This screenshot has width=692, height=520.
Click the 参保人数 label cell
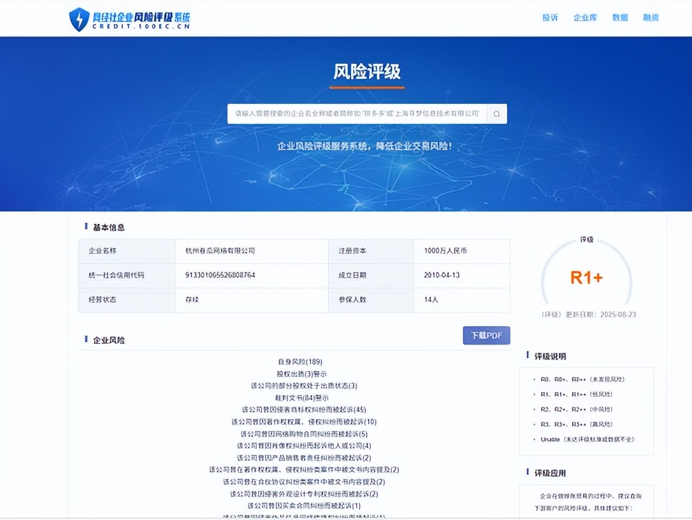click(371, 300)
